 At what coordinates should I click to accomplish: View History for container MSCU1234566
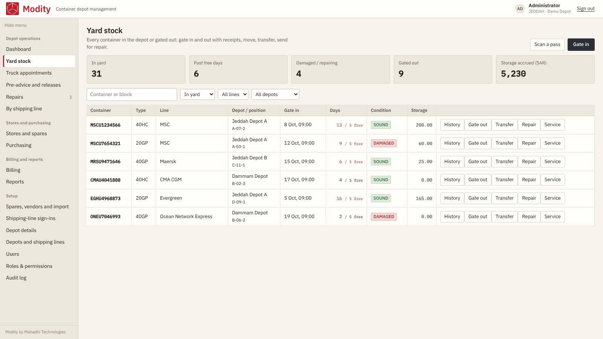(452, 125)
